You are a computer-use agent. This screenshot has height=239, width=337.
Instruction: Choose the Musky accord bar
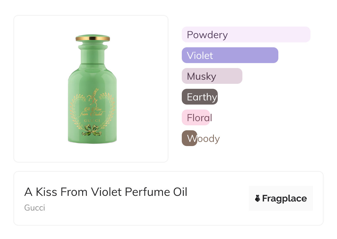pos(212,76)
